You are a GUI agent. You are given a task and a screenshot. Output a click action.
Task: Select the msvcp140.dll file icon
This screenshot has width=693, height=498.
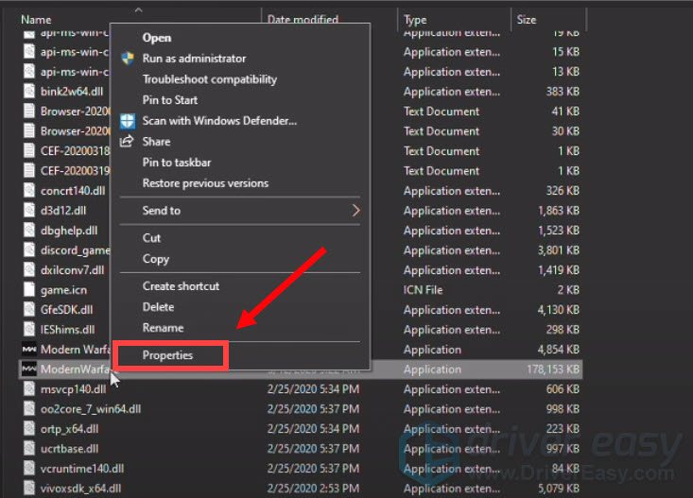click(29, 389)
